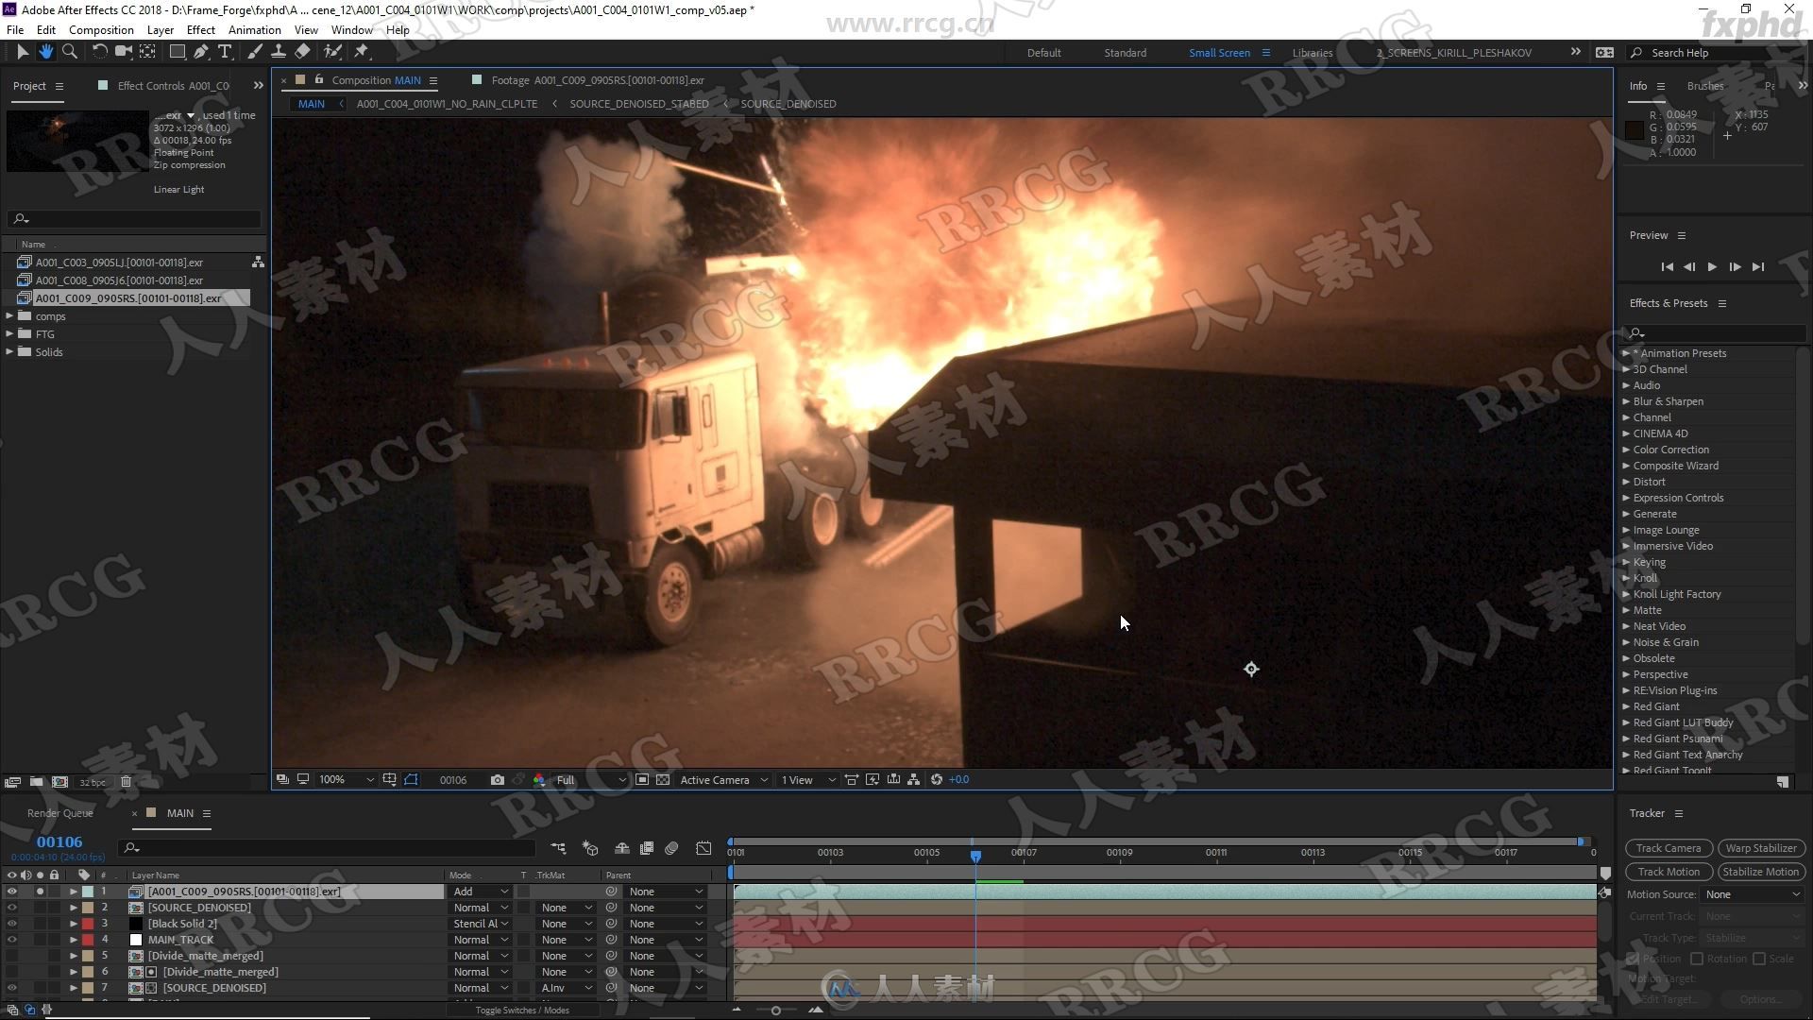This screenshot has height=1020, width=1813.
Task: Select the Pan Behind anchor point tool
Action: [x=148, y=52]
